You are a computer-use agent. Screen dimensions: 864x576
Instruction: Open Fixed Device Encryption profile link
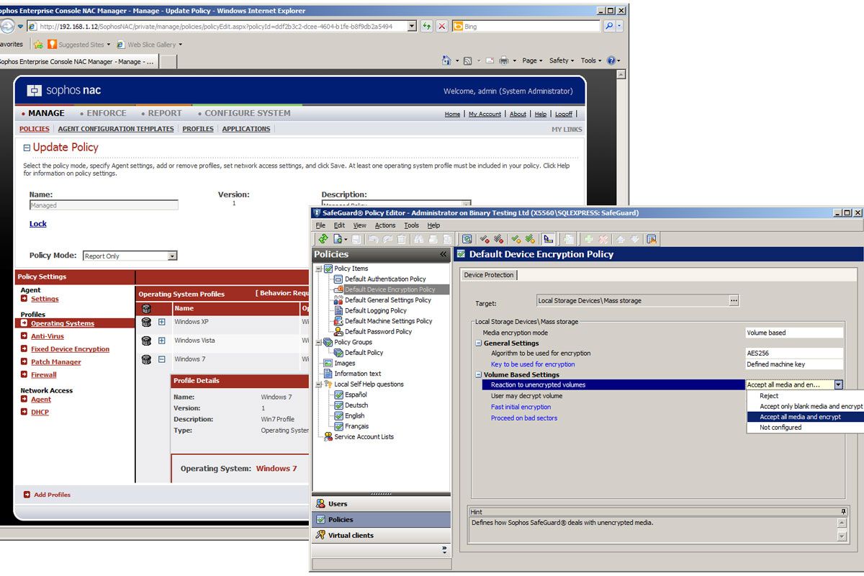(x=70, y=349)
